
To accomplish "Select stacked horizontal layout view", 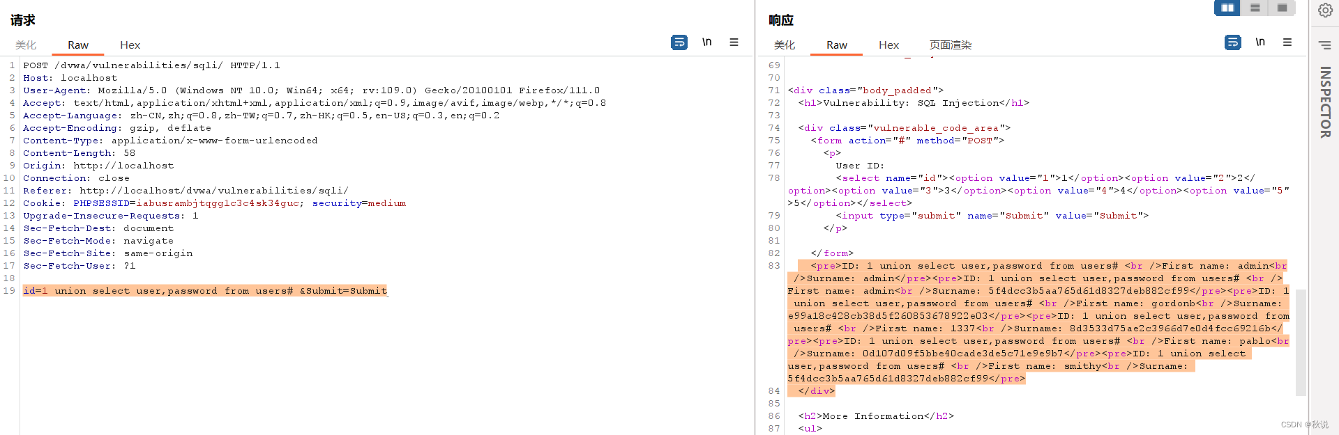I will 1255,8.
